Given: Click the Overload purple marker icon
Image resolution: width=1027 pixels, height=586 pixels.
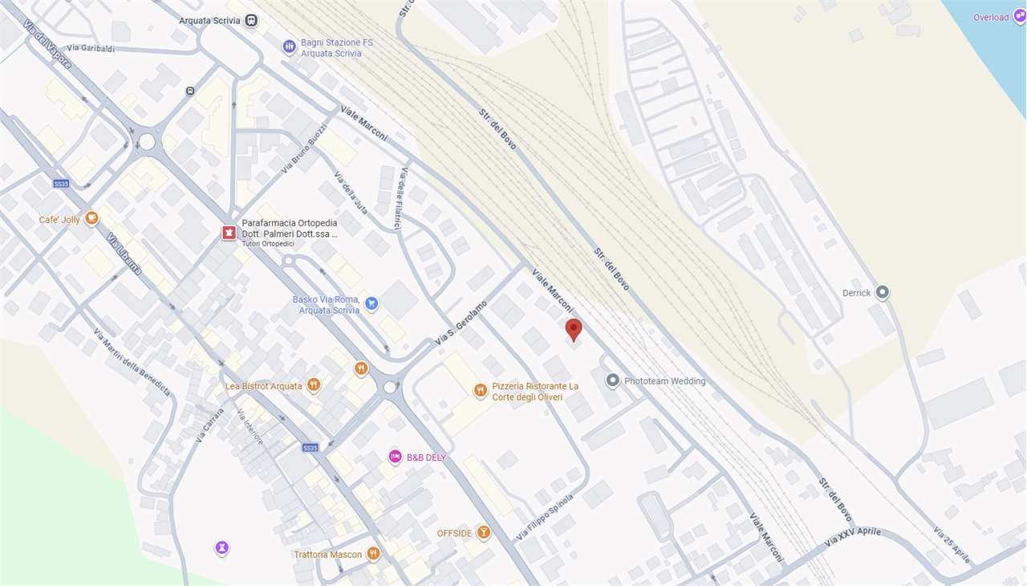Looking at the screenshot, I should click(1020, 17).
